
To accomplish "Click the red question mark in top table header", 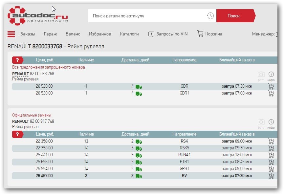I will [x=18, y=60].
